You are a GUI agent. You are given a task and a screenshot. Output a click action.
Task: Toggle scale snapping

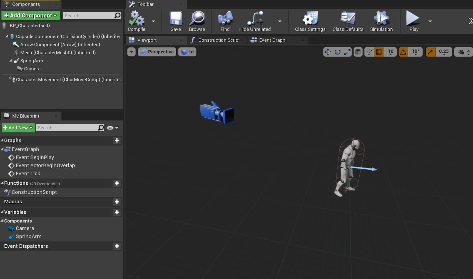point(430,52)
